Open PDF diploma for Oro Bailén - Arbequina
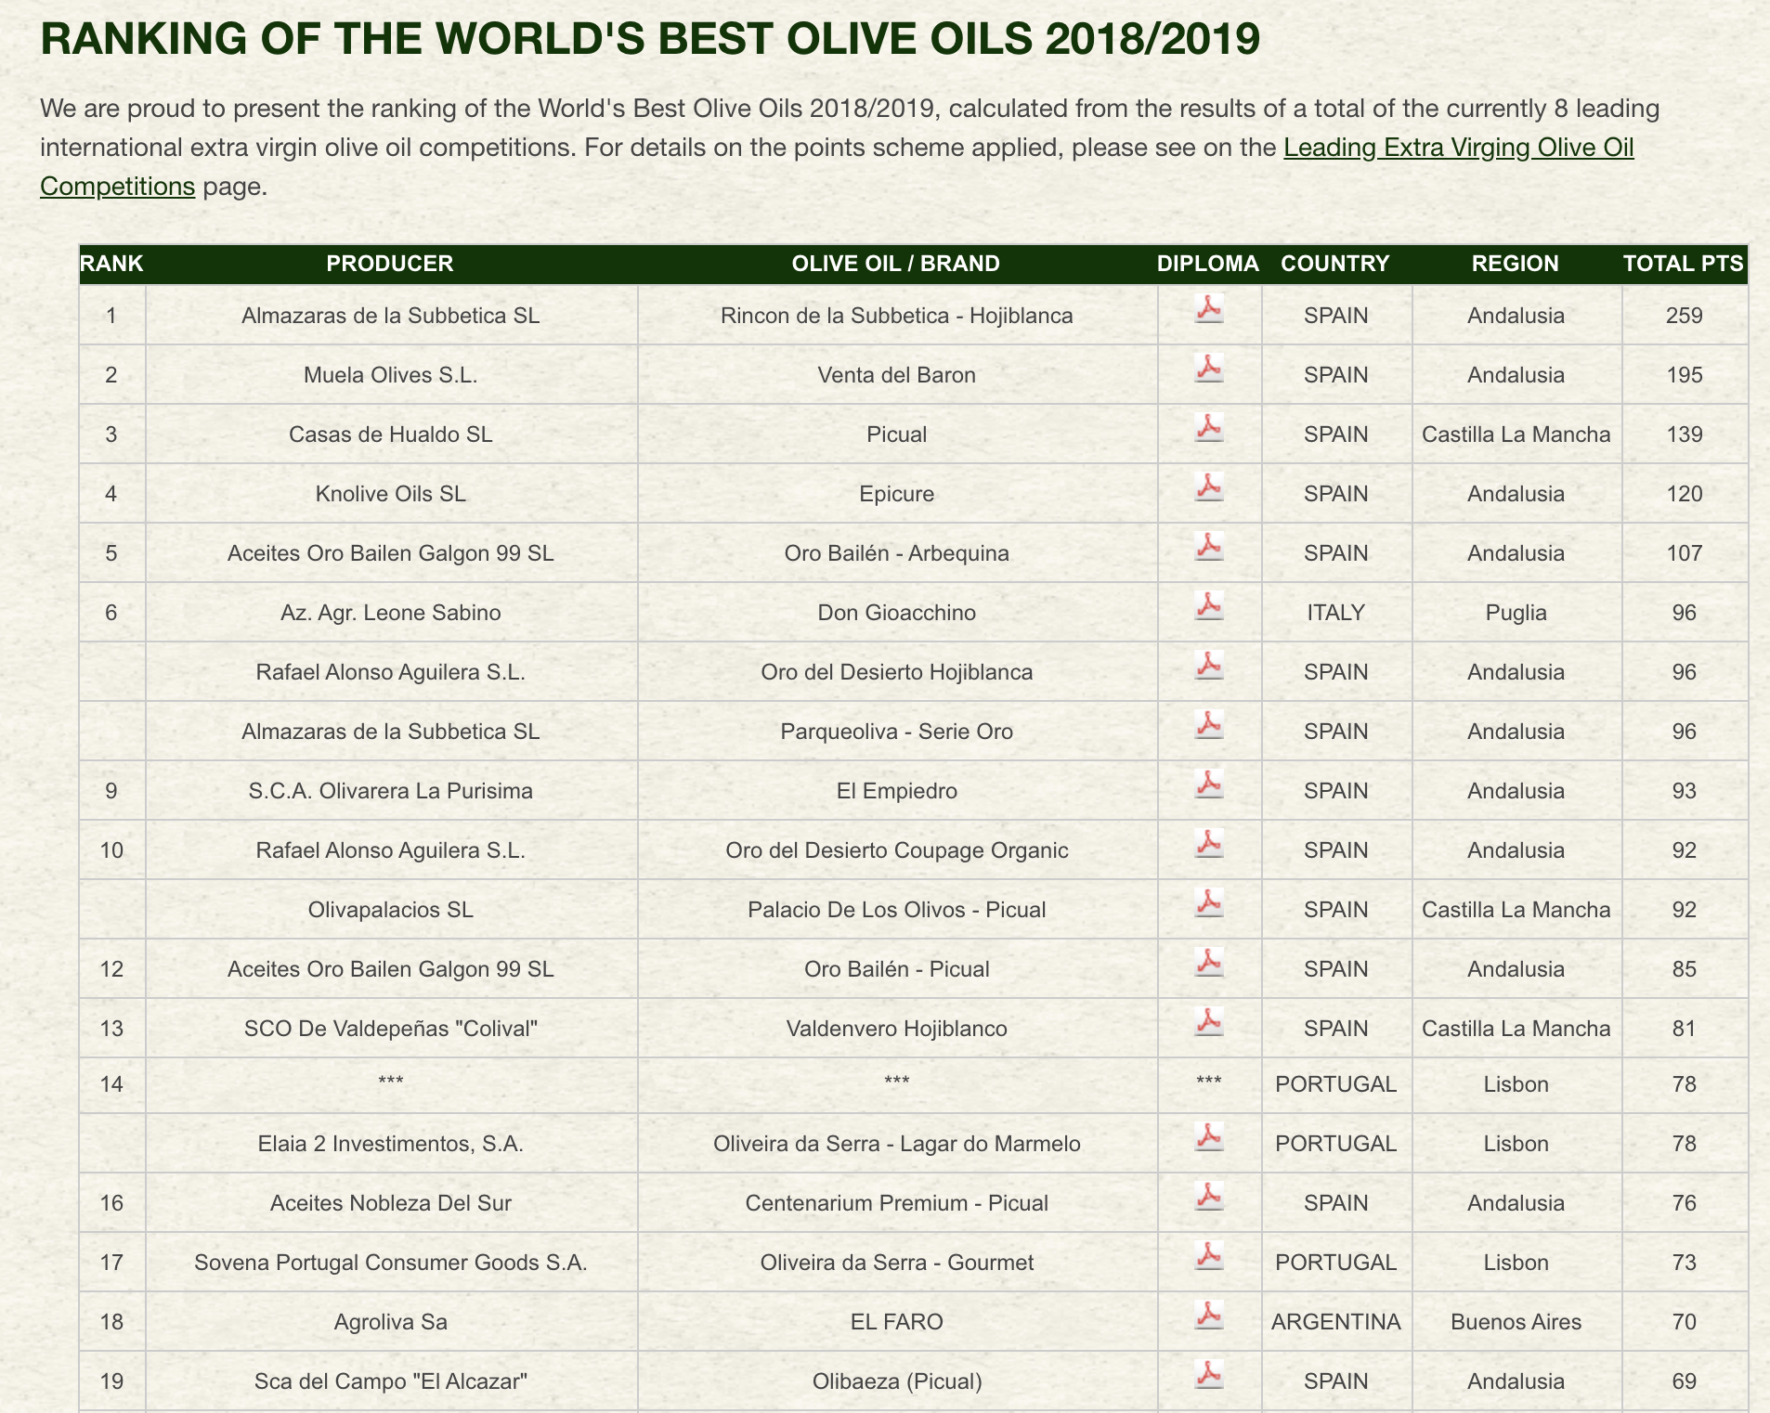This screenshot has height=1413, width=1770. (1209, 546)
